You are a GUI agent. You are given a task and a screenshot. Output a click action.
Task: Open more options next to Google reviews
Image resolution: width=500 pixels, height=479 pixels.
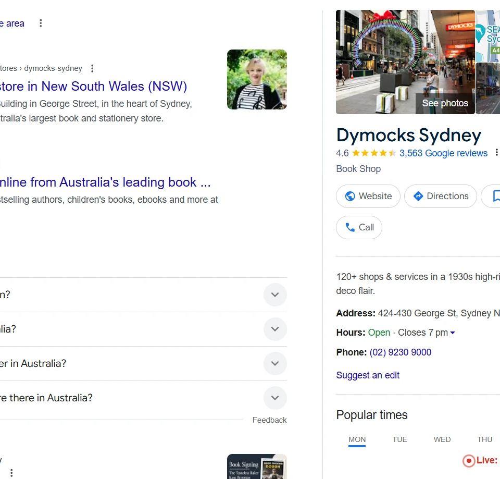tap(496, 153)
